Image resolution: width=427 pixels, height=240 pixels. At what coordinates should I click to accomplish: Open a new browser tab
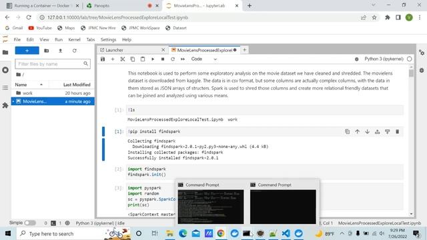(x=250, y=6)
